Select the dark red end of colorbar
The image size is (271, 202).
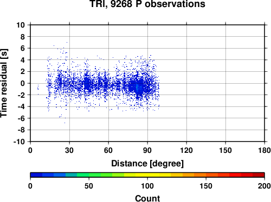point(259,175)
